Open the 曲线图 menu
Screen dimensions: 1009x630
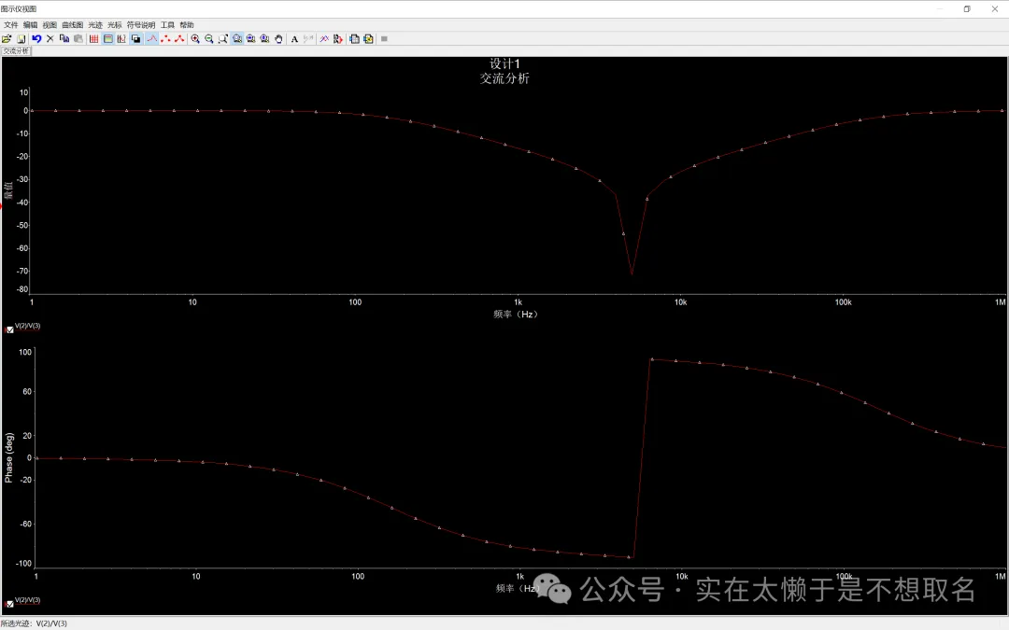click(x=72, y=25)
